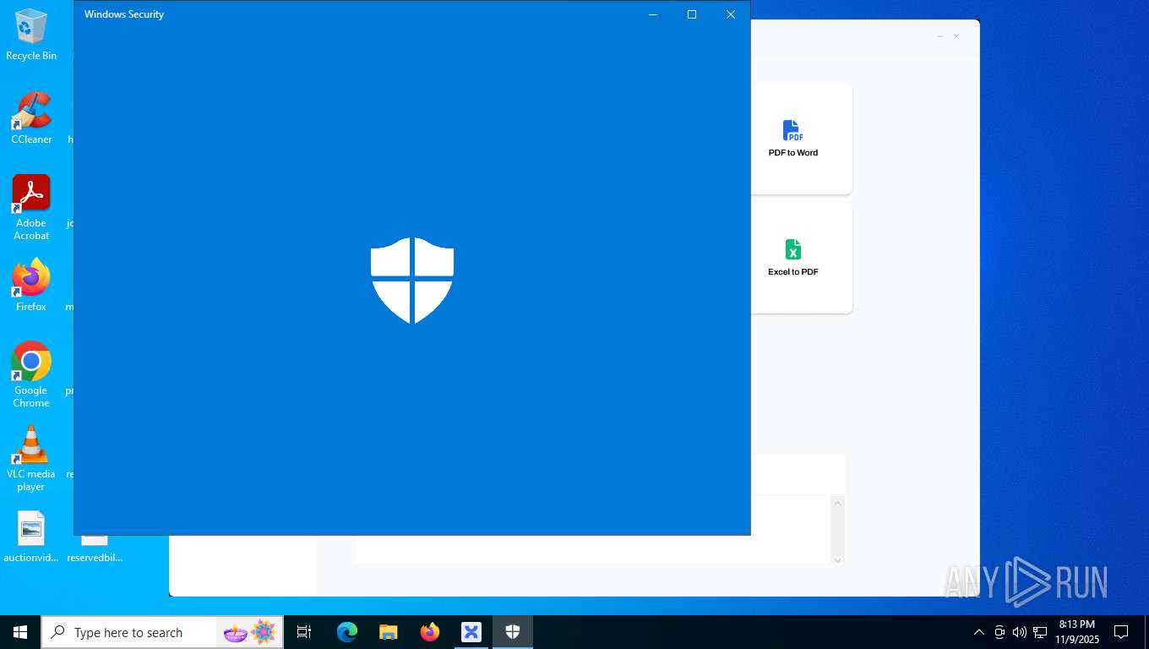Launch Microsoft Edge from the taskbar
This screenshot has height=649, width=1149.
coord(347,632)
